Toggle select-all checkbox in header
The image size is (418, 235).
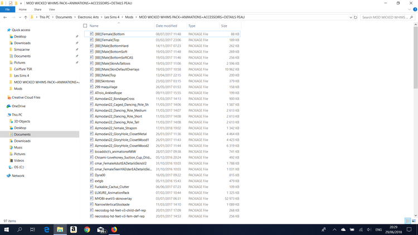click(x=85, y=26)
